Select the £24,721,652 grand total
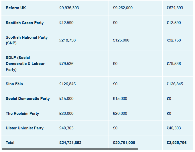 [x=70, y=143]
